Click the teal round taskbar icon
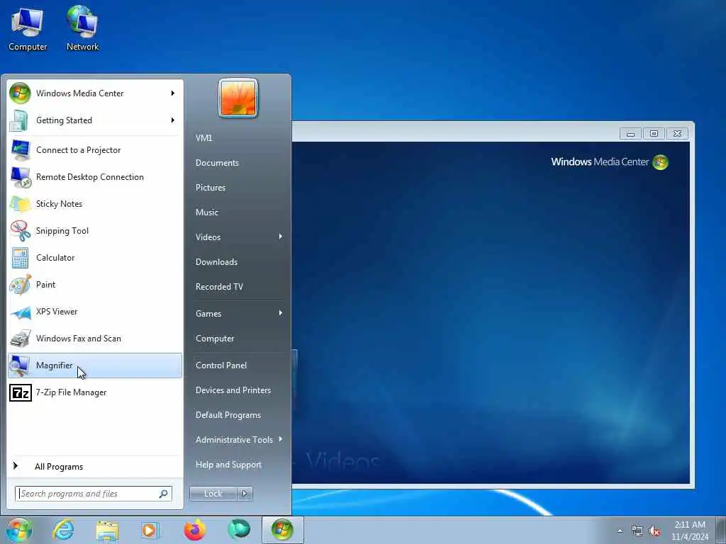The height and width of the screenshot is (544, 726). point(239,530)
